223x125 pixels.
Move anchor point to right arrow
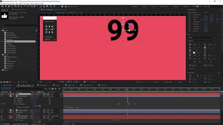pos(52,29)
